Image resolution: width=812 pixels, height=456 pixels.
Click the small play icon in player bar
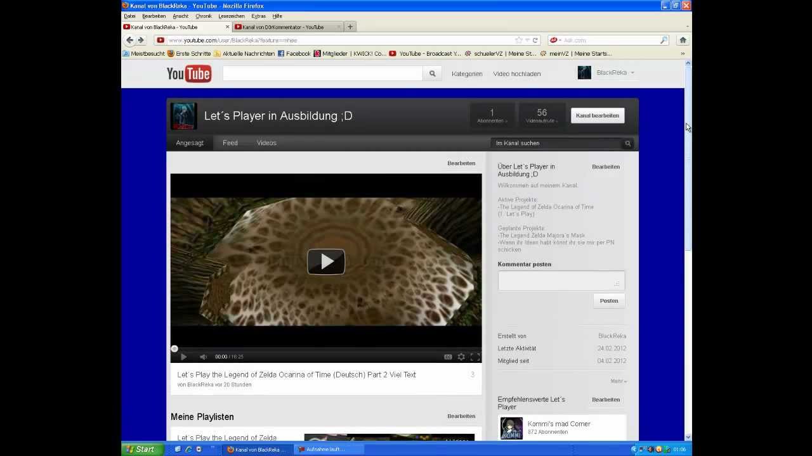coord(183,357)
